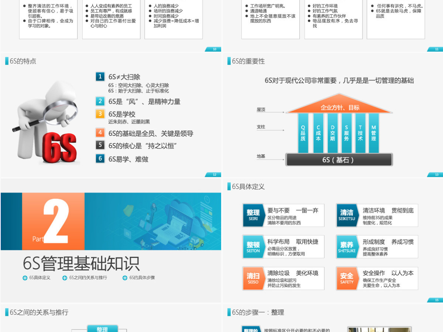This screenshot has height=332, width=443.
Task: Click the heading 形成制度 养成习惯
Action: 388,242
